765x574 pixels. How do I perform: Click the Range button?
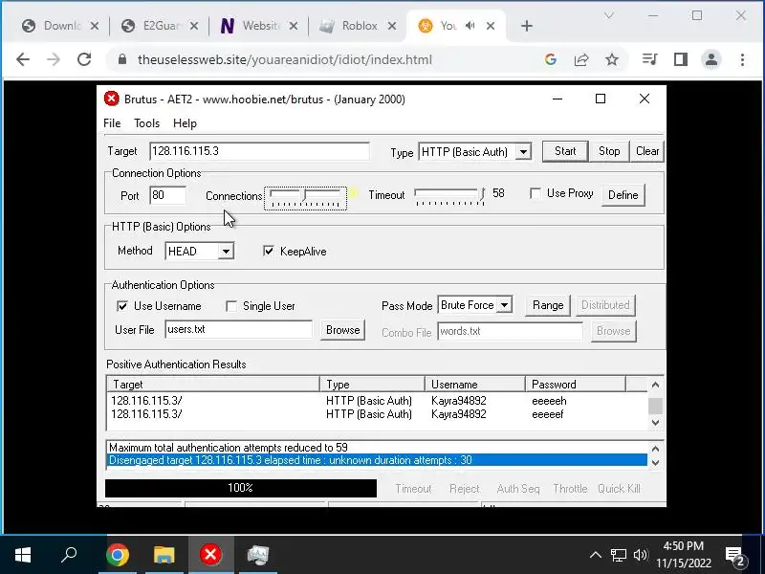[548, 305]
